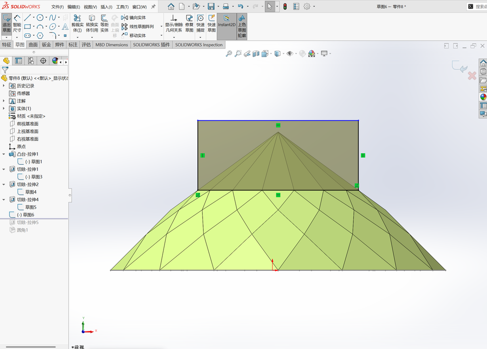Select the sketch Text (A) tool
The image size is (487, 349).
point(65,27)
